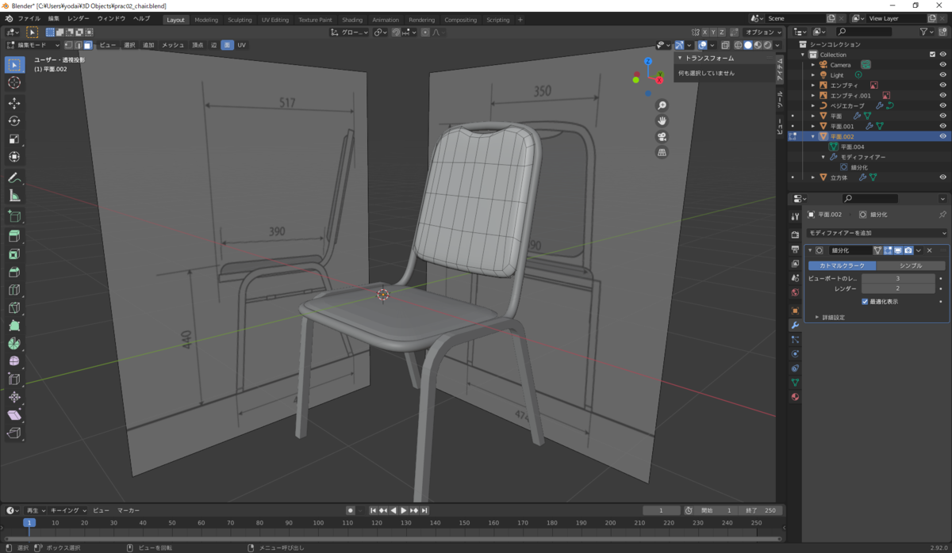
Task: Open the レンダー menu
Action: [79, 17]
